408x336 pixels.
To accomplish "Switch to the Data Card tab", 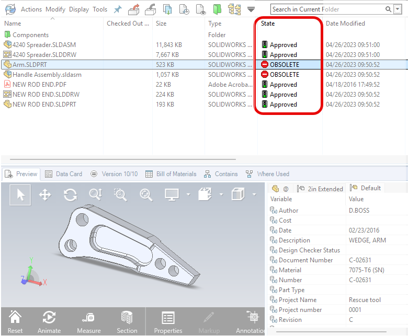I will click(63, 174).
